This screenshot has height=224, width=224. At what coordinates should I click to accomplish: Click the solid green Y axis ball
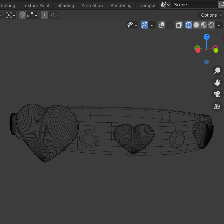216,50
